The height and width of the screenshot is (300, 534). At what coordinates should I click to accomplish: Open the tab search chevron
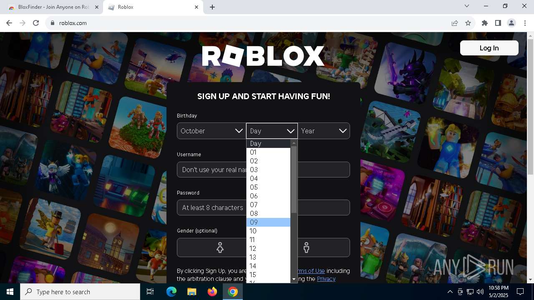coord(467,6)
